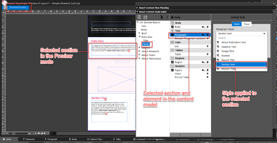Click the page number field in status bar
Viewport: 277px width, 143px height.
(x=21, y=133)
